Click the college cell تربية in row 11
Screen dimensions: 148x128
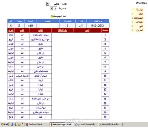click(40, 80)
